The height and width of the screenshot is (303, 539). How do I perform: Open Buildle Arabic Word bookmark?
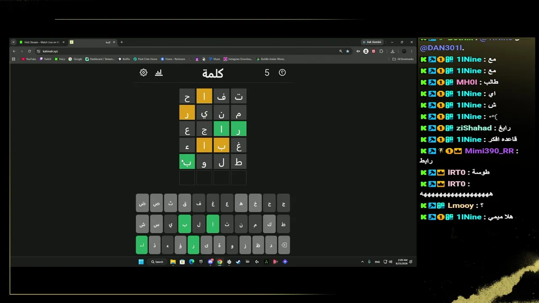click(x=271, y=59)
